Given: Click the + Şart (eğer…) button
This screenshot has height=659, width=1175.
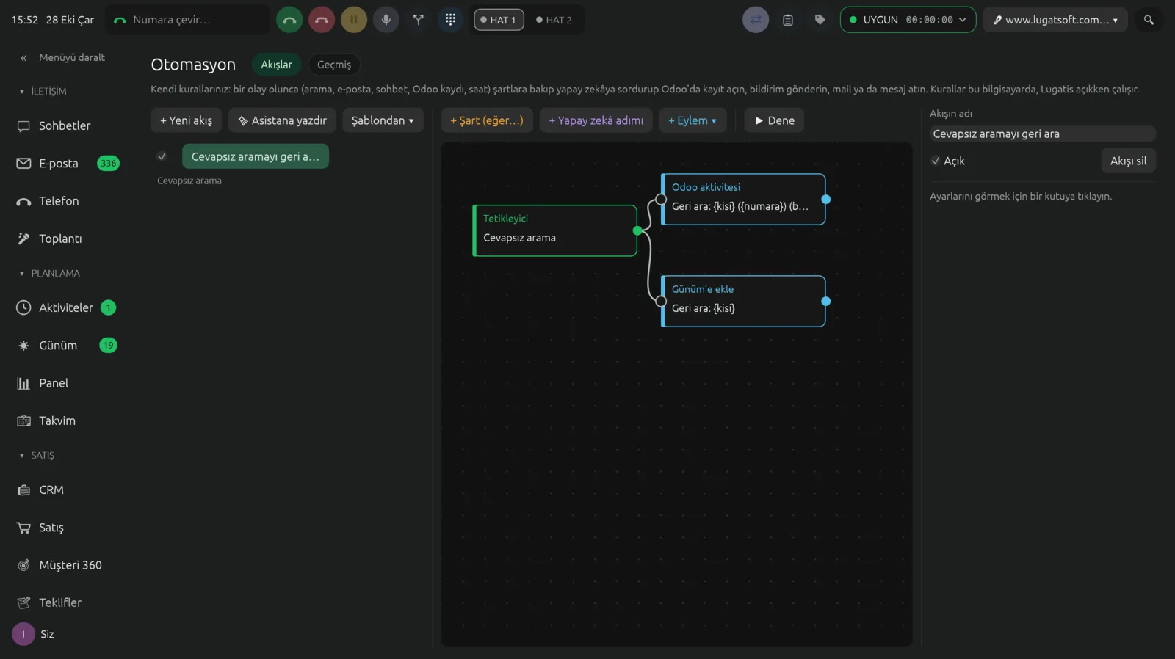Looking at the screenshot, I should tap(487, 120).
